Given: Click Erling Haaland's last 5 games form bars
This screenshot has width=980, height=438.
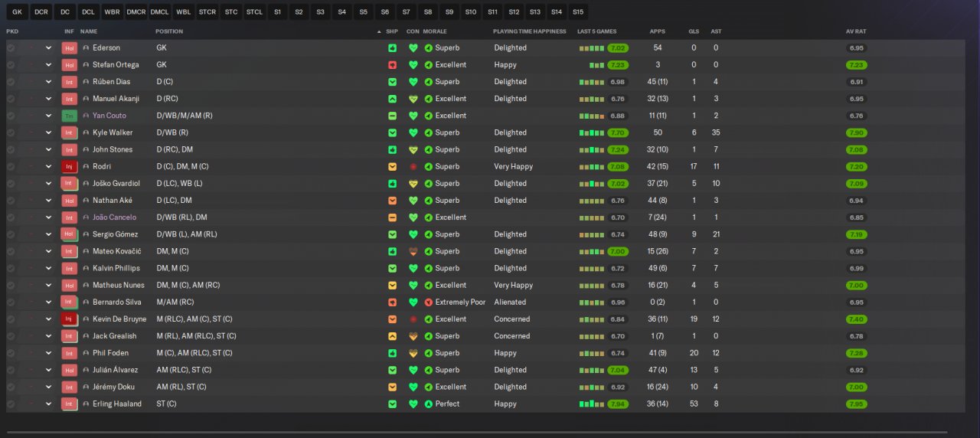Looking at the screenshot, I should (x=592, y=404).
